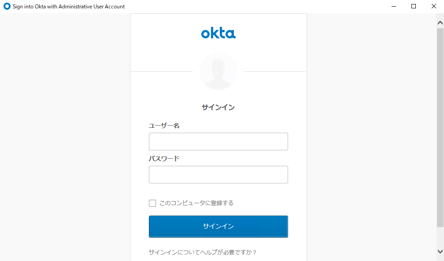Click the Okta icon in the title bar
The height and width of the screenshot is (261, 444).
7,7
